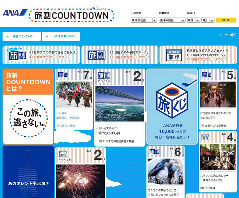239x198 pixels.
Task: Click the 旅作 icon on the 4-day card
Action: click(205, 137)
